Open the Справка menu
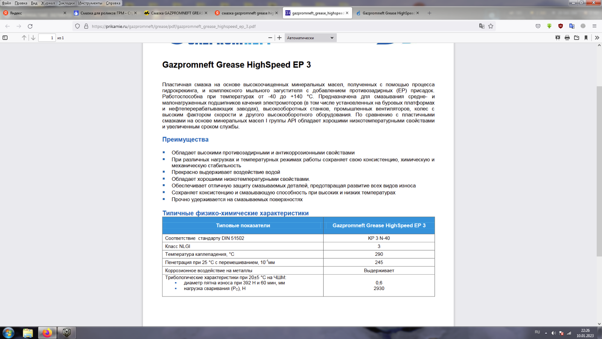The width and height of the screenshot is (602, 339). coord(113,3)
